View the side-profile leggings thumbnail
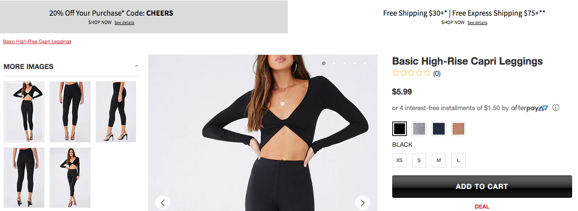 116,112
